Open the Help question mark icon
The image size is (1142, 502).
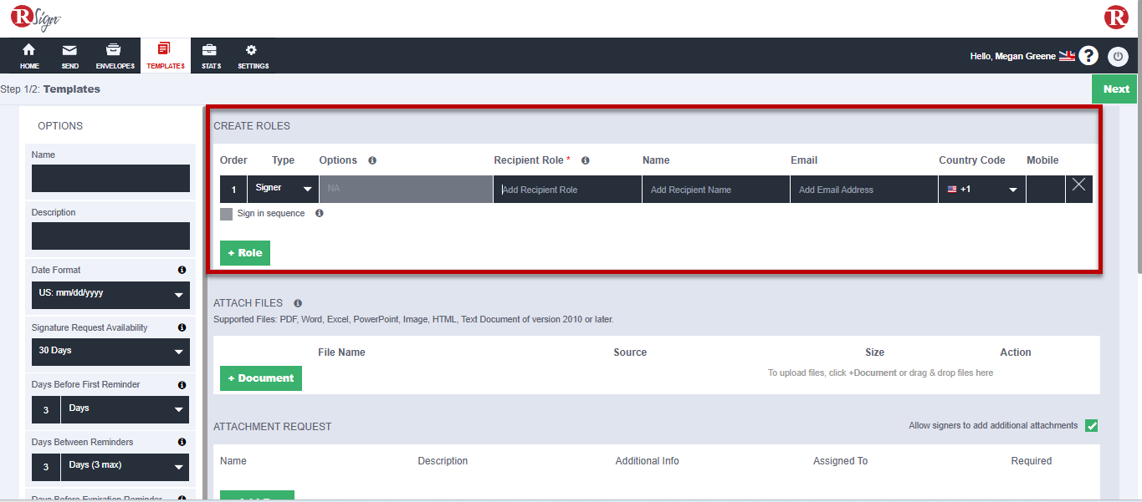pyautogui.click(x=1088, y=56)
